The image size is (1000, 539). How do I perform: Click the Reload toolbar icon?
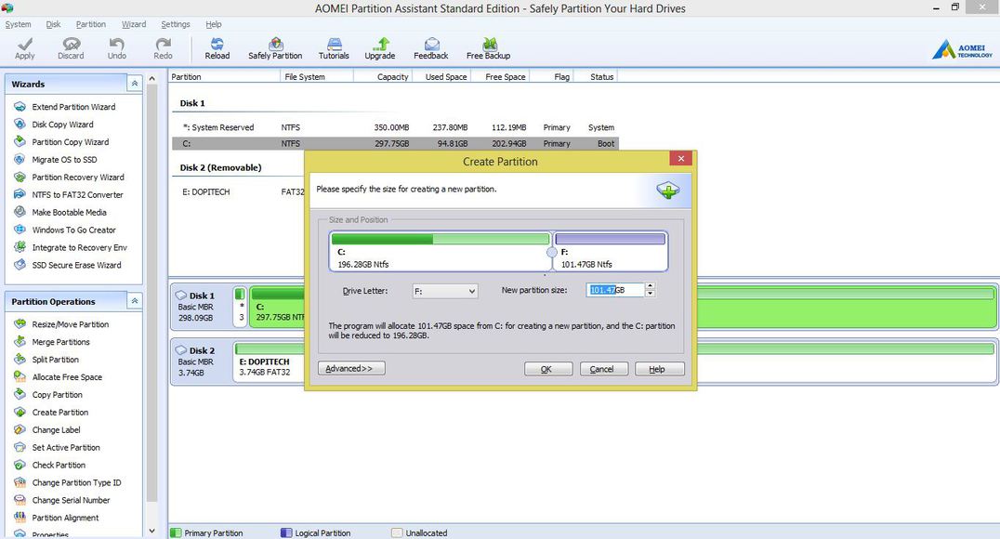point(217,45)
